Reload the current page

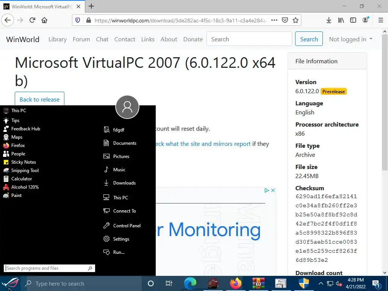pos(32,20)
